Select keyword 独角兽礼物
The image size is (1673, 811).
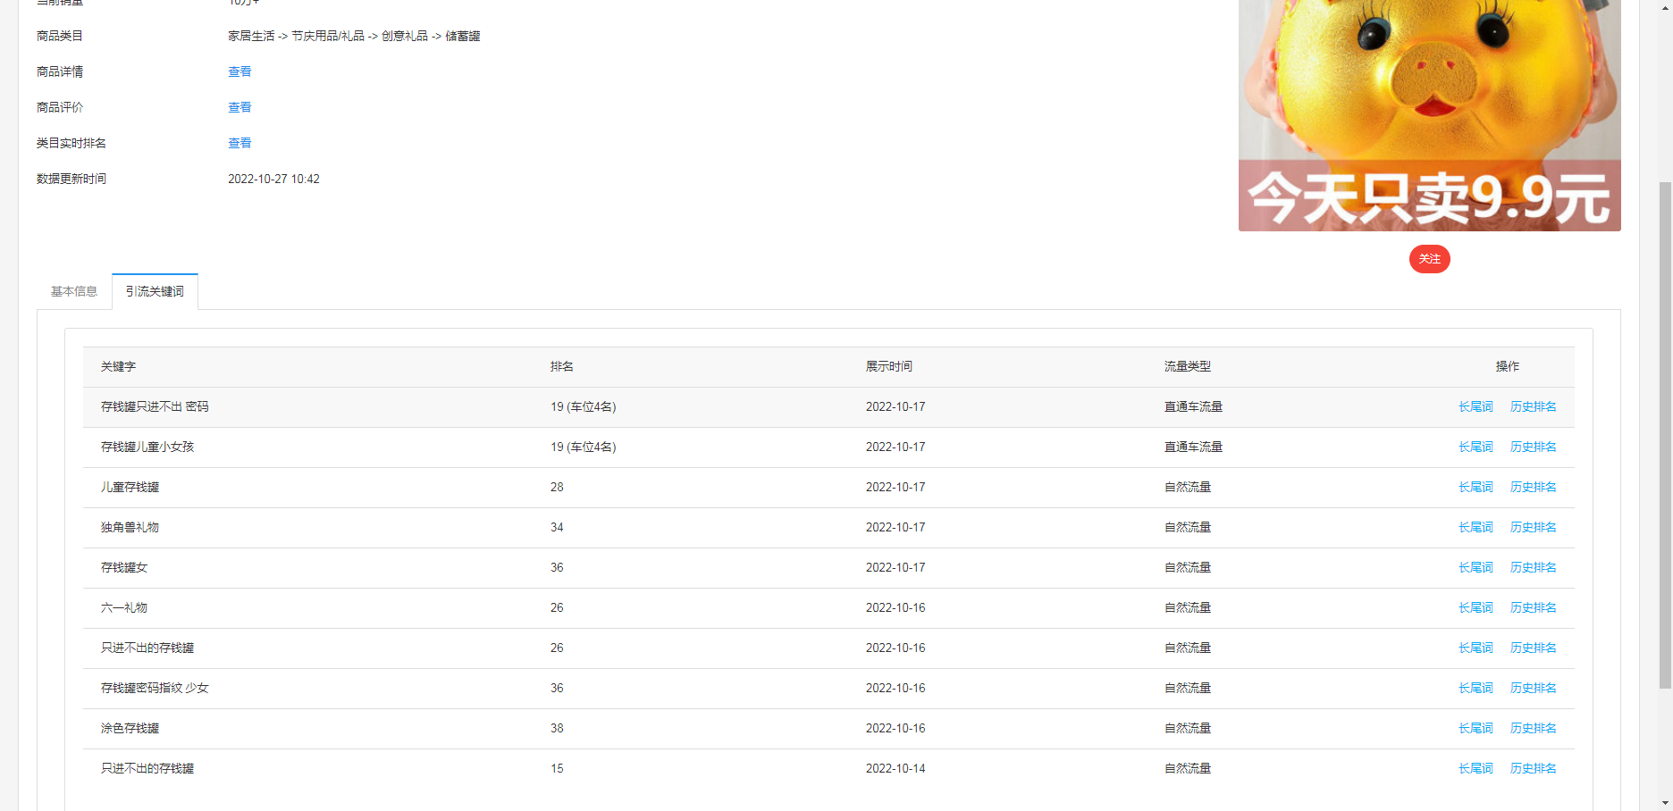click(x=130, y=527)
